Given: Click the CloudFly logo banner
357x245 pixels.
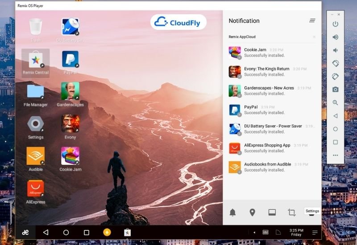Looking at the screenshot, I should (x=178, y=22).
